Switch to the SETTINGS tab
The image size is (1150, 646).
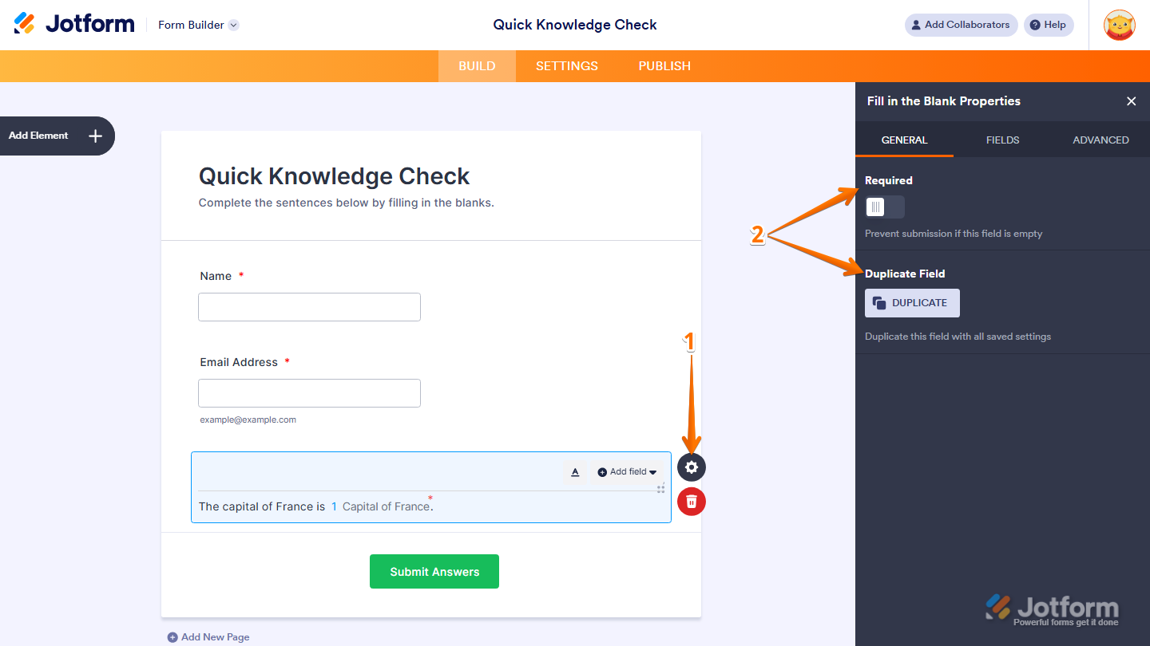point(567,66)
